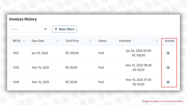This screenshot has height=105, width=187.
Task: Open the Status filter dropdown
Action: [30, 29]
